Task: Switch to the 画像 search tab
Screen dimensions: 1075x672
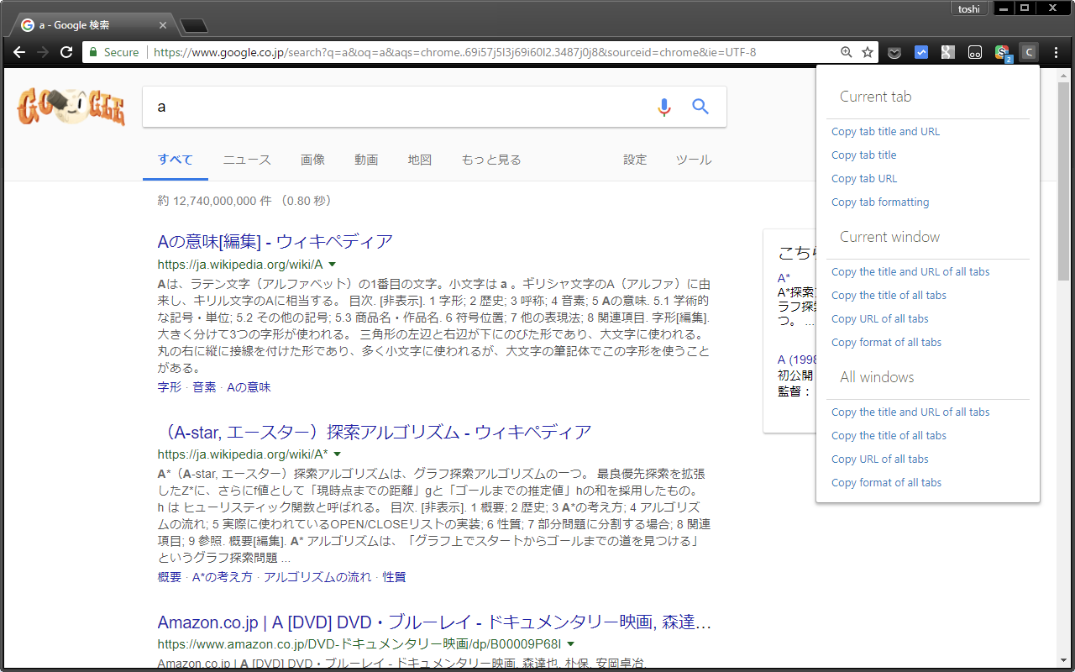Action: pyautogui.click(x=312, y=160)
